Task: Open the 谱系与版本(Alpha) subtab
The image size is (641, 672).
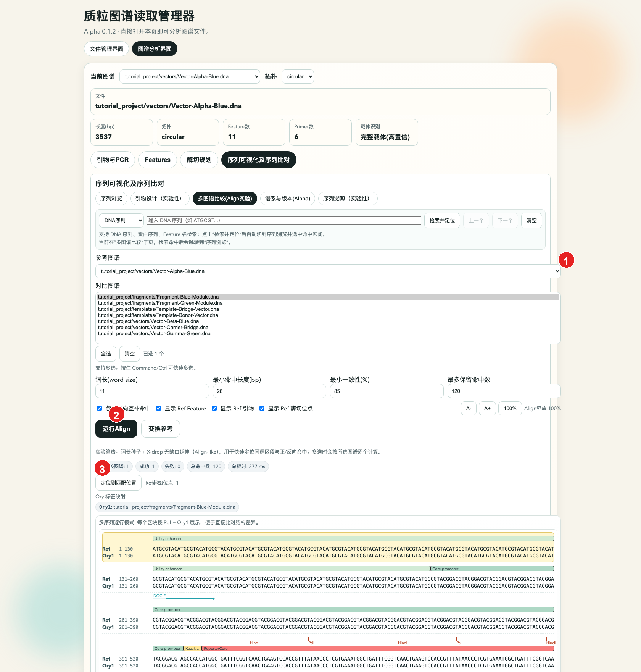Action: click(287, 199)
